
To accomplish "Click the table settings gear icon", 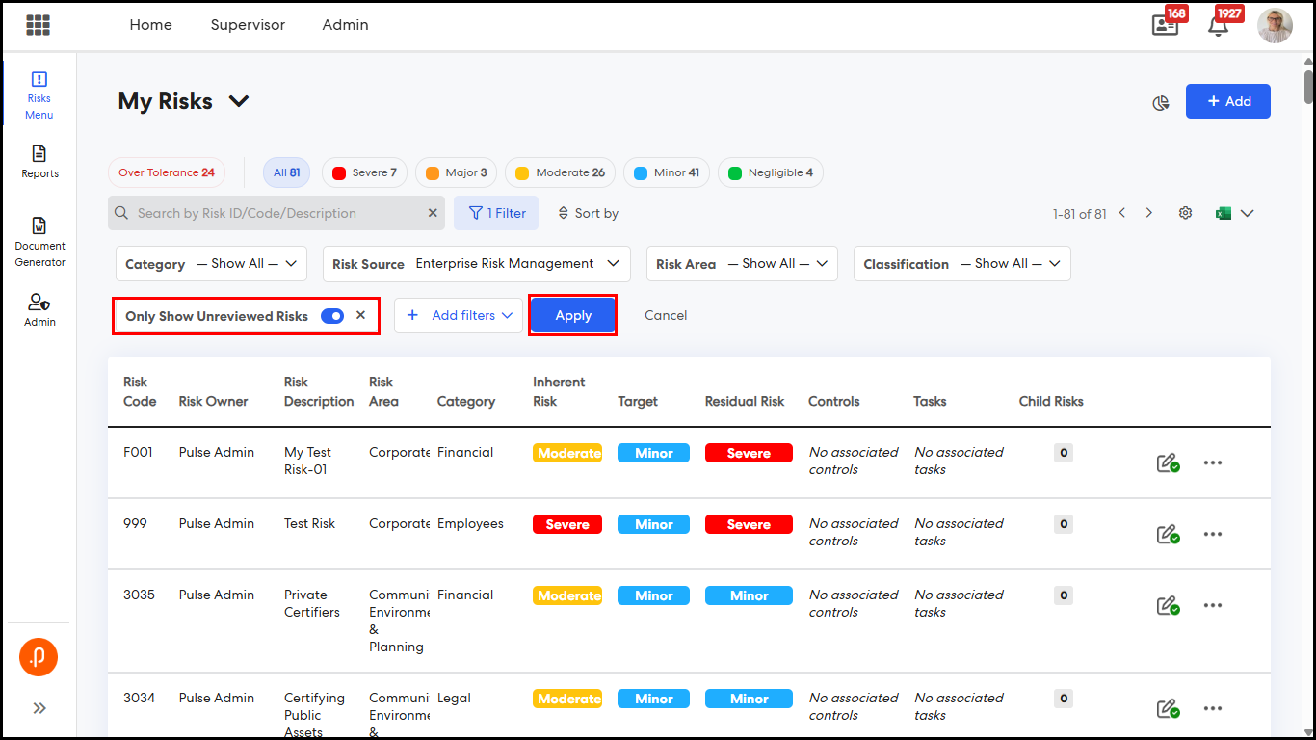I will pos(1186,213).
